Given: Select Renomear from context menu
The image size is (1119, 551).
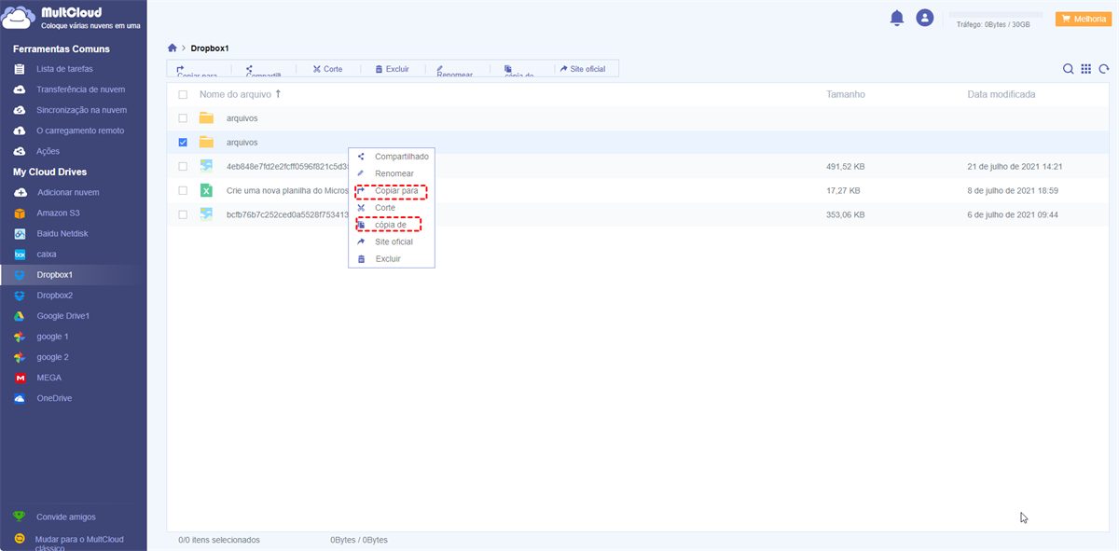Looking at the screenshot, I should pos(394,173).
